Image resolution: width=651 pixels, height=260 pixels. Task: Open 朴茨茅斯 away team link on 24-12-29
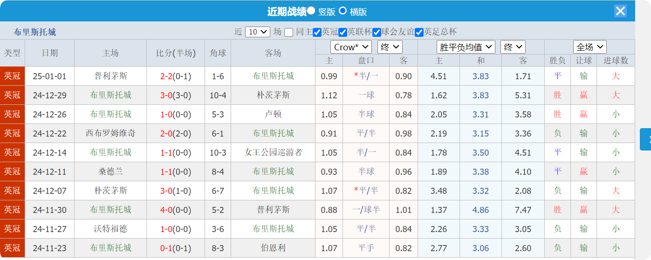point(273,96)
